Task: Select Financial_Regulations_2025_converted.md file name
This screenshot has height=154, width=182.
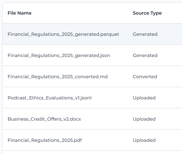Action: (58, 77)
